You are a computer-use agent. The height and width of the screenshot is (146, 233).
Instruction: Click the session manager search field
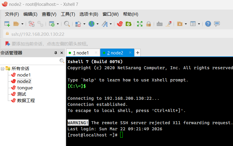[x=30, y=61]
